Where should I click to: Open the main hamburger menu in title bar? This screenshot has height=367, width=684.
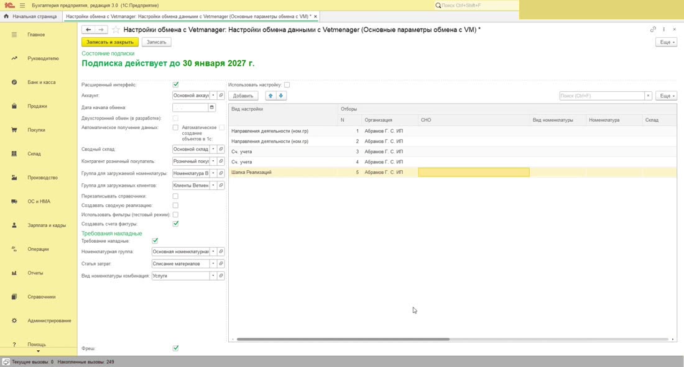pyautogui.click(x=22, y=5)
